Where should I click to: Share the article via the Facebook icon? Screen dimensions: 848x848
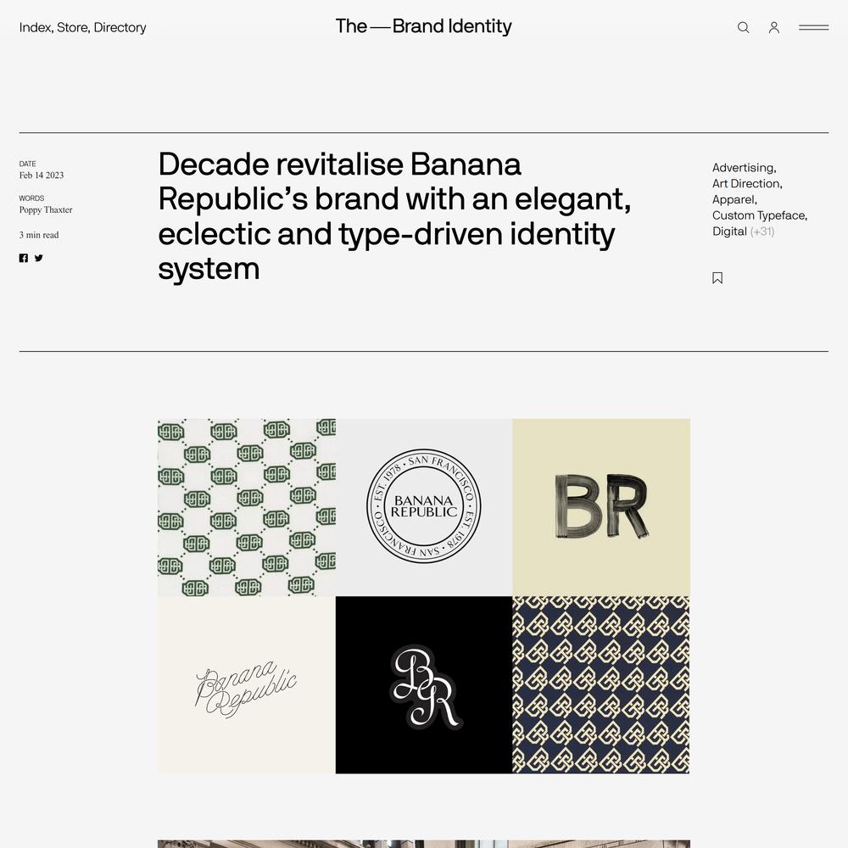coord(23,258)
